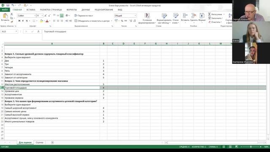Click the Increase Decimal icon

tap(131, 21)
